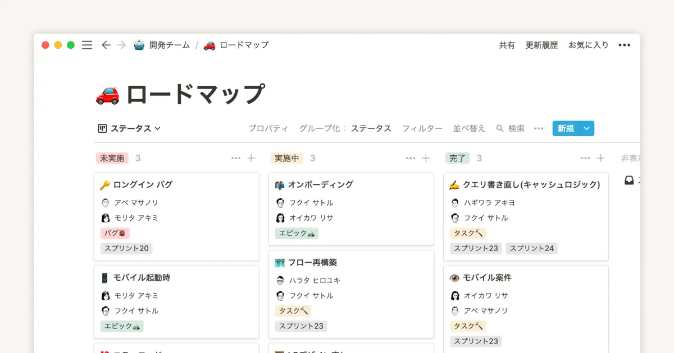Click the フィルター option in the toolbar
Viewport: 674px width, 353px height.
coord(423,128)
